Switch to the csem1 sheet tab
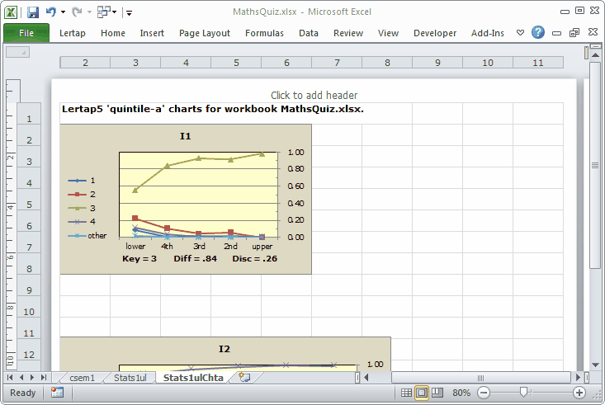Image resolution: width=605 pixels, height=405 pixels. click(82, 378)
